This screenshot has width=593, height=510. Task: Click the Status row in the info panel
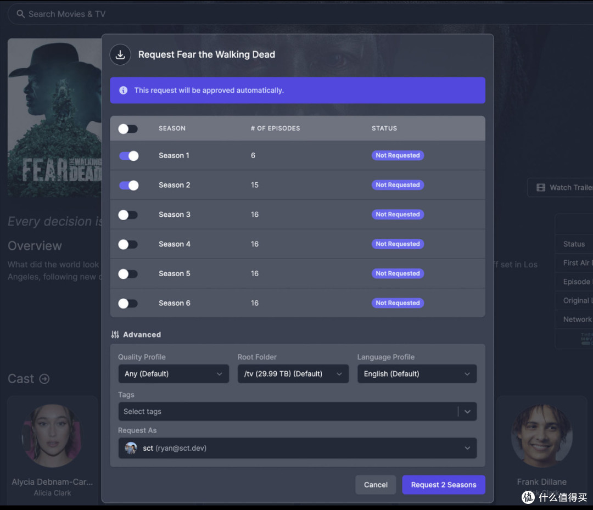574,244
